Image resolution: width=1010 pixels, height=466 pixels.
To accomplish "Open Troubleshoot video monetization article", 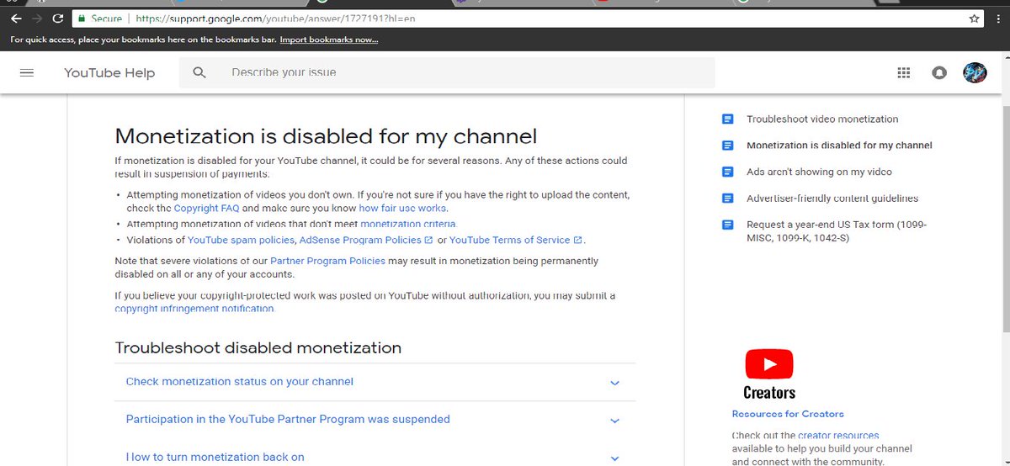I will [x=822, y=119].
